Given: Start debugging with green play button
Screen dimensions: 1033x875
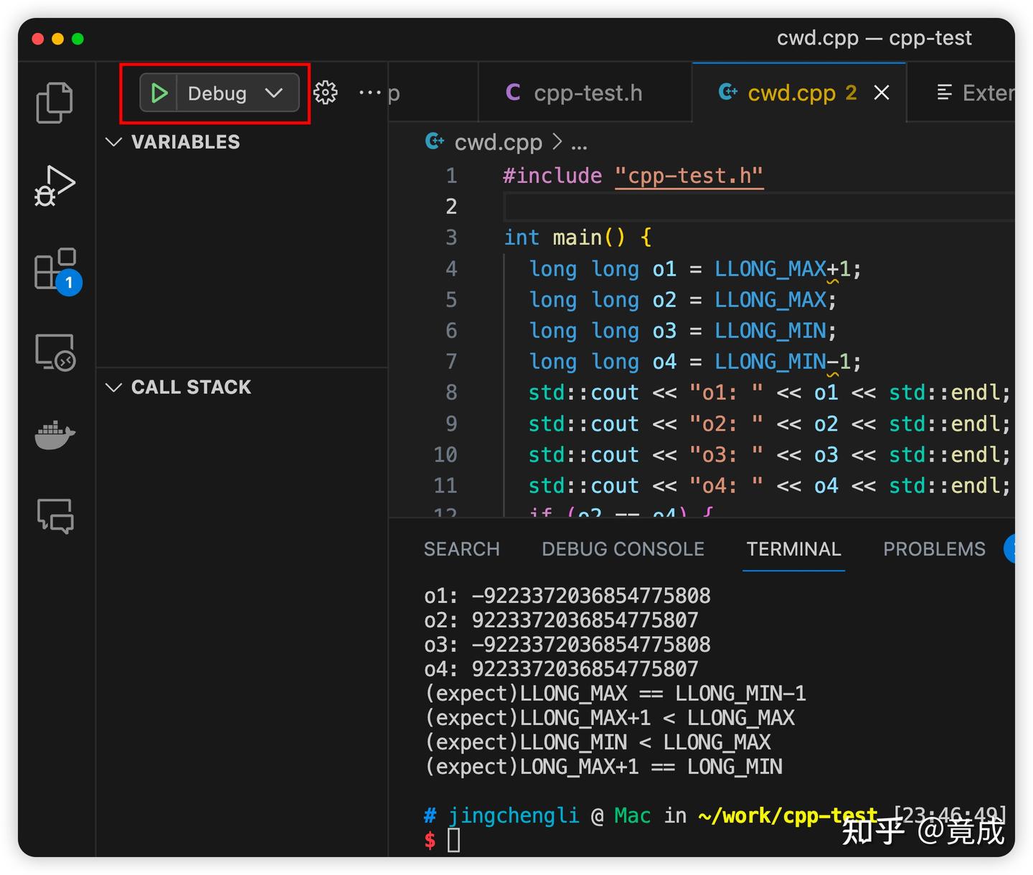Looking at the screenshot, I should [159, 93].
